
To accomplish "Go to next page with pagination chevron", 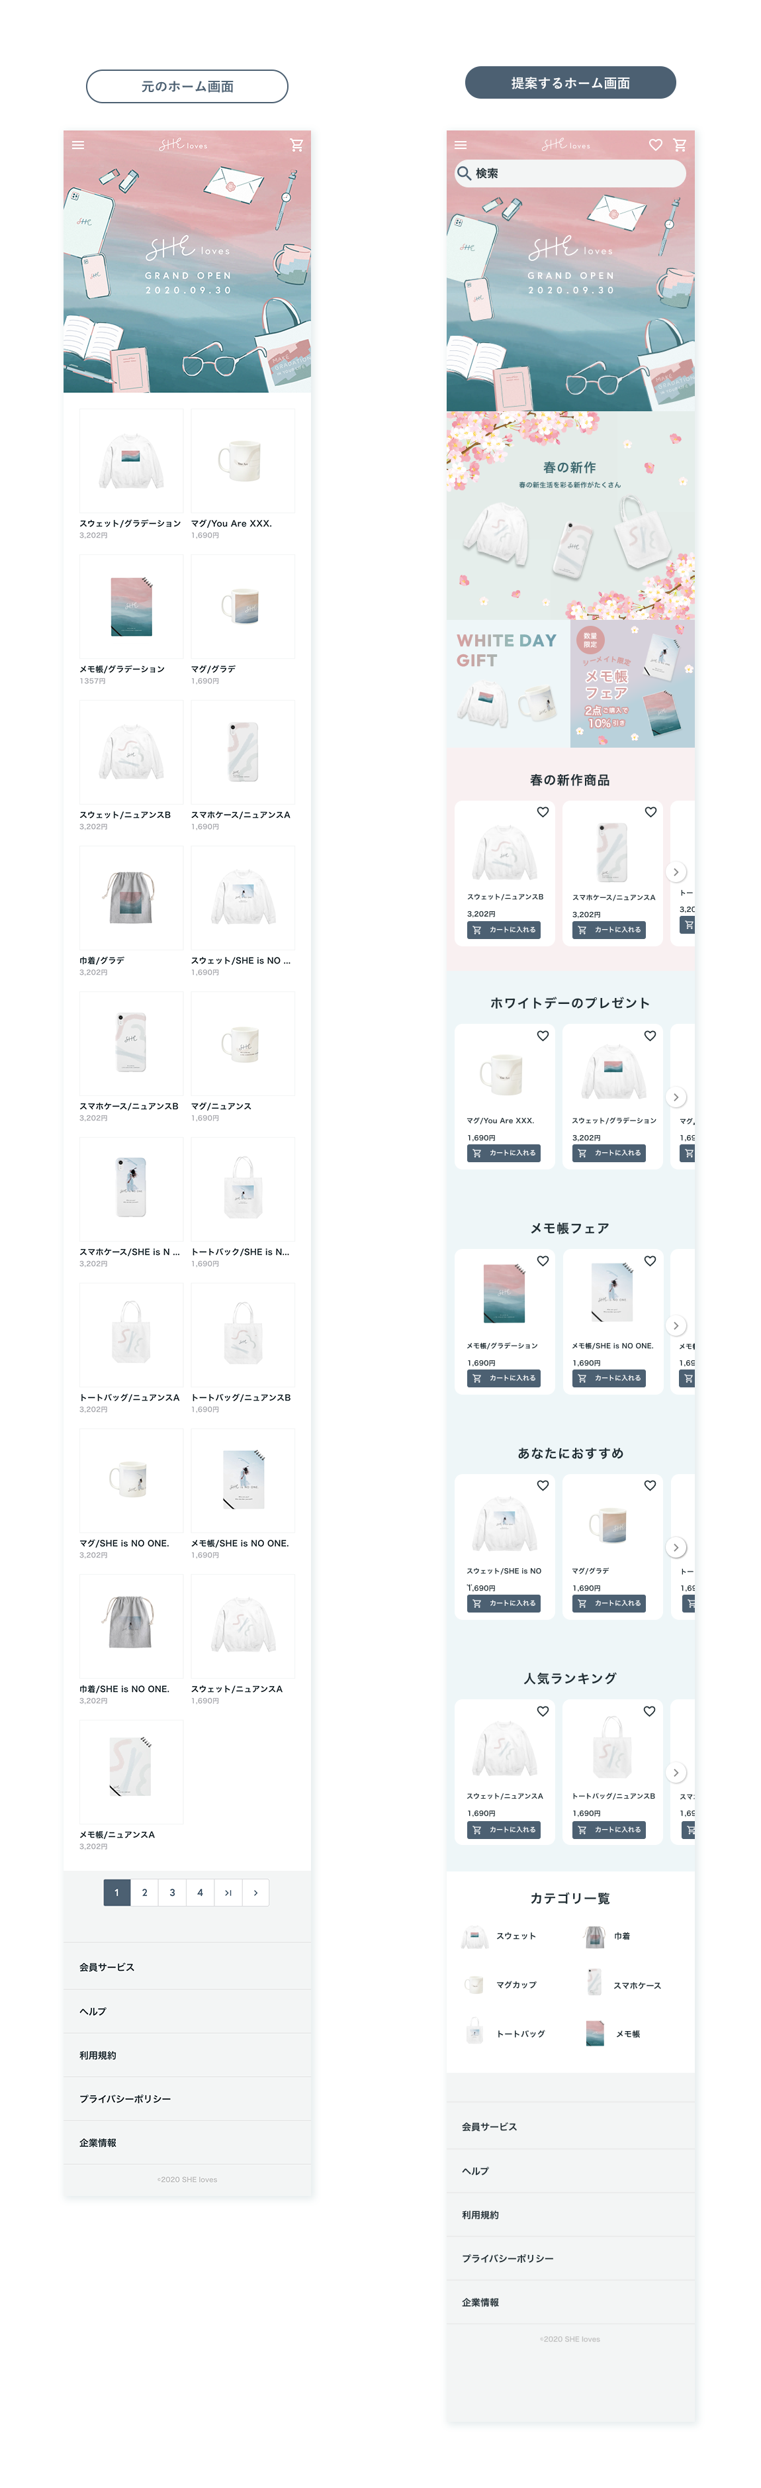I will (x=255, y=1892).
